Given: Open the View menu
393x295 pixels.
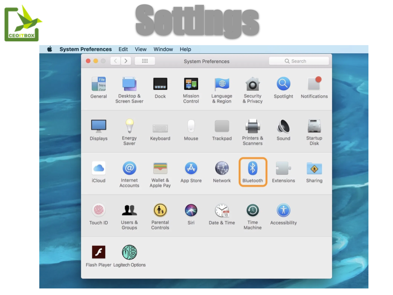Looking at the screenshot, I should pos(140,49).
